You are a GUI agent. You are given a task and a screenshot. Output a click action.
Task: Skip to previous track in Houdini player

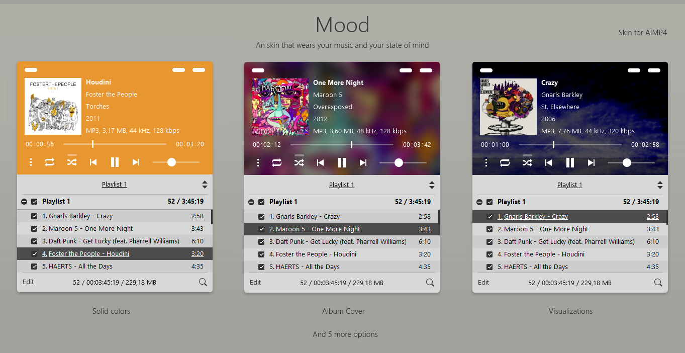pos(93,162)
